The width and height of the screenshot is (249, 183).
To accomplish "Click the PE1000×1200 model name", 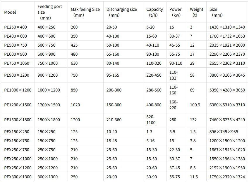I will 18,90.
